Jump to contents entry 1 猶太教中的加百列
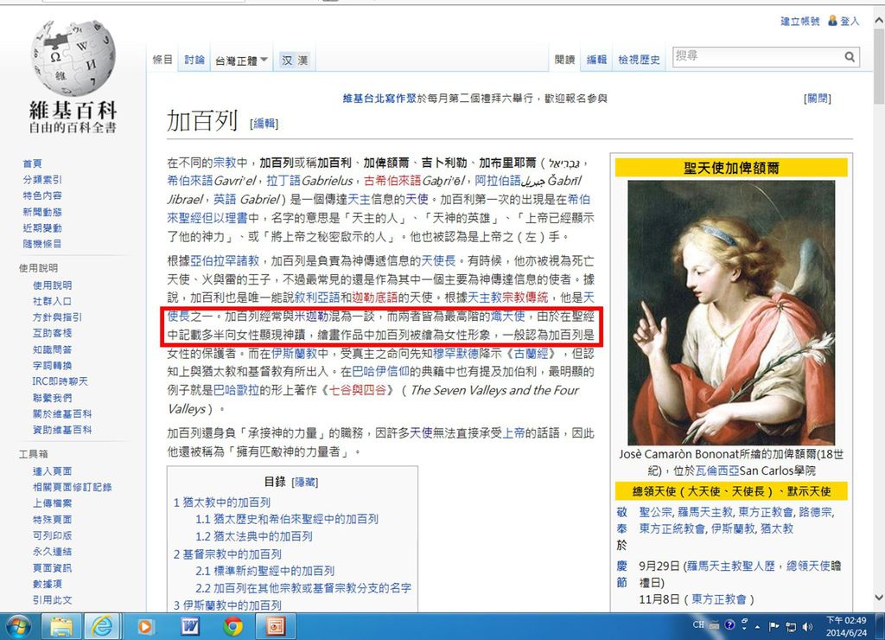 [x=222, y=502]
